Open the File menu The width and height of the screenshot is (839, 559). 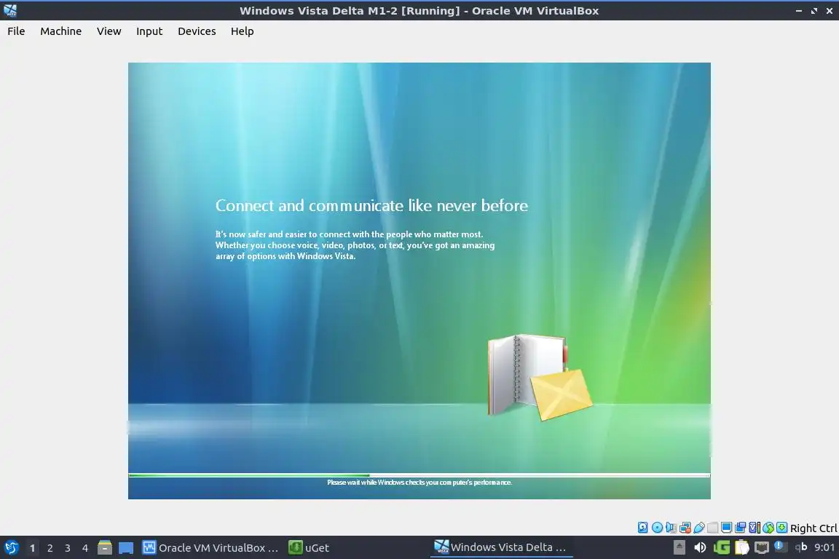click(x=16, y=31)
